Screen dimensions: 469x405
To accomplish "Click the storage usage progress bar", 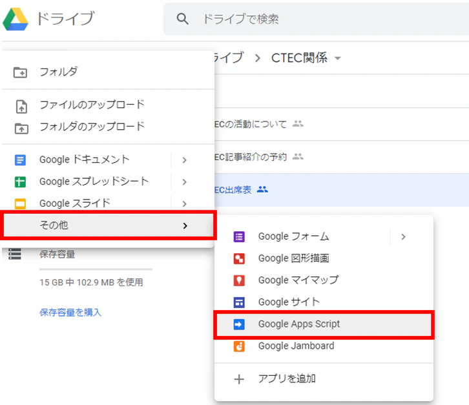I will [96, 269].
